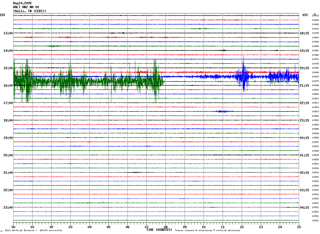Click the 19:15 UTC time label

304,51
